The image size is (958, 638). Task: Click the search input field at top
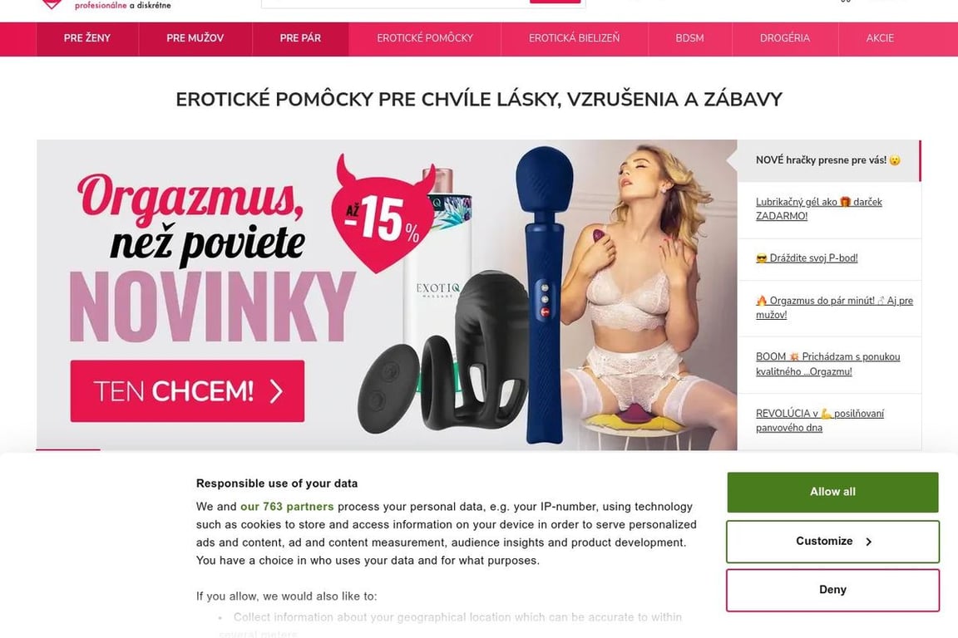395,3
